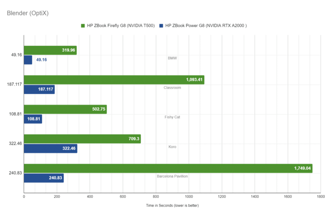
Task: Click the blue bar labeled 322.46
Action: (50, 148)
